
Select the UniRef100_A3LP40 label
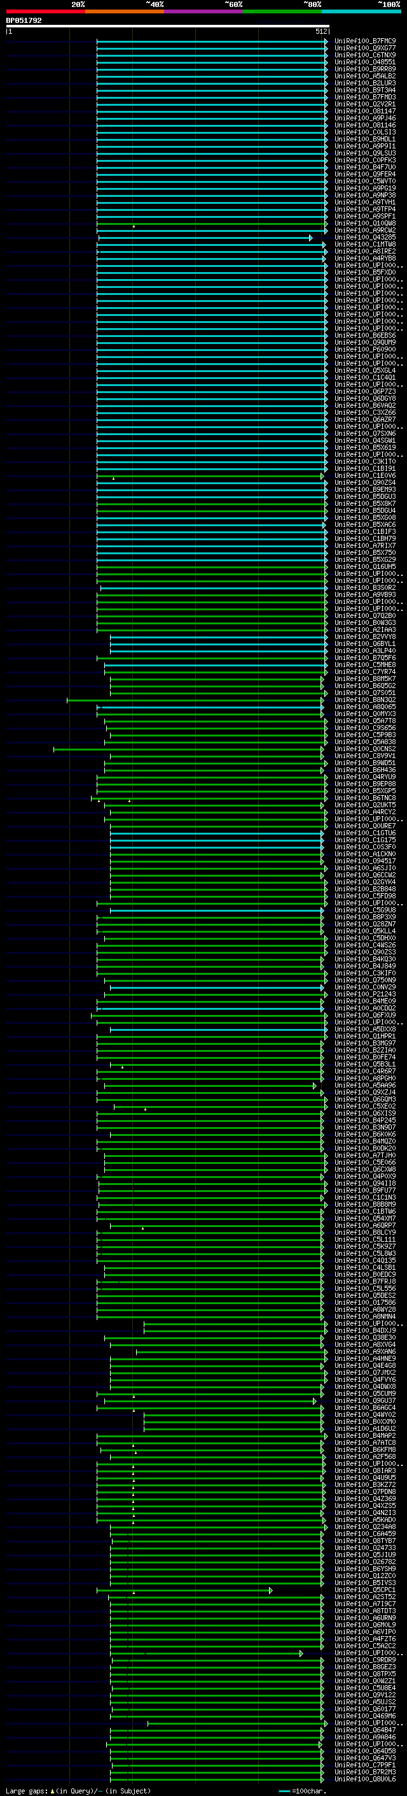[365, 650]
